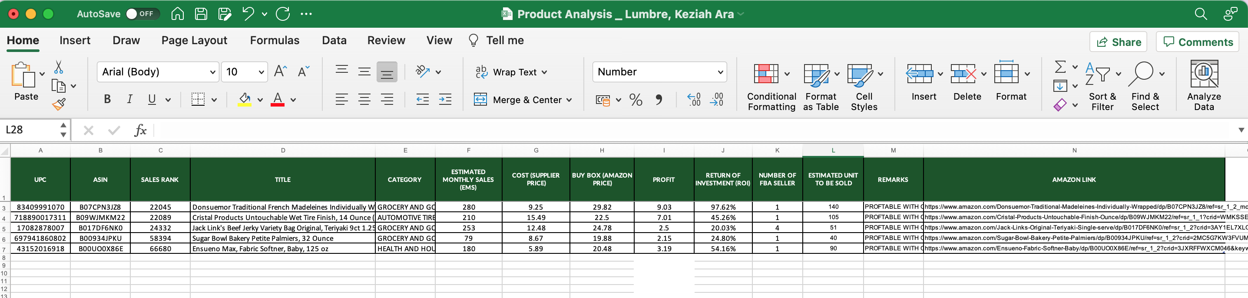Open the Comments pane
This screenshot has height=298, width=1248.
[1198, 42]
